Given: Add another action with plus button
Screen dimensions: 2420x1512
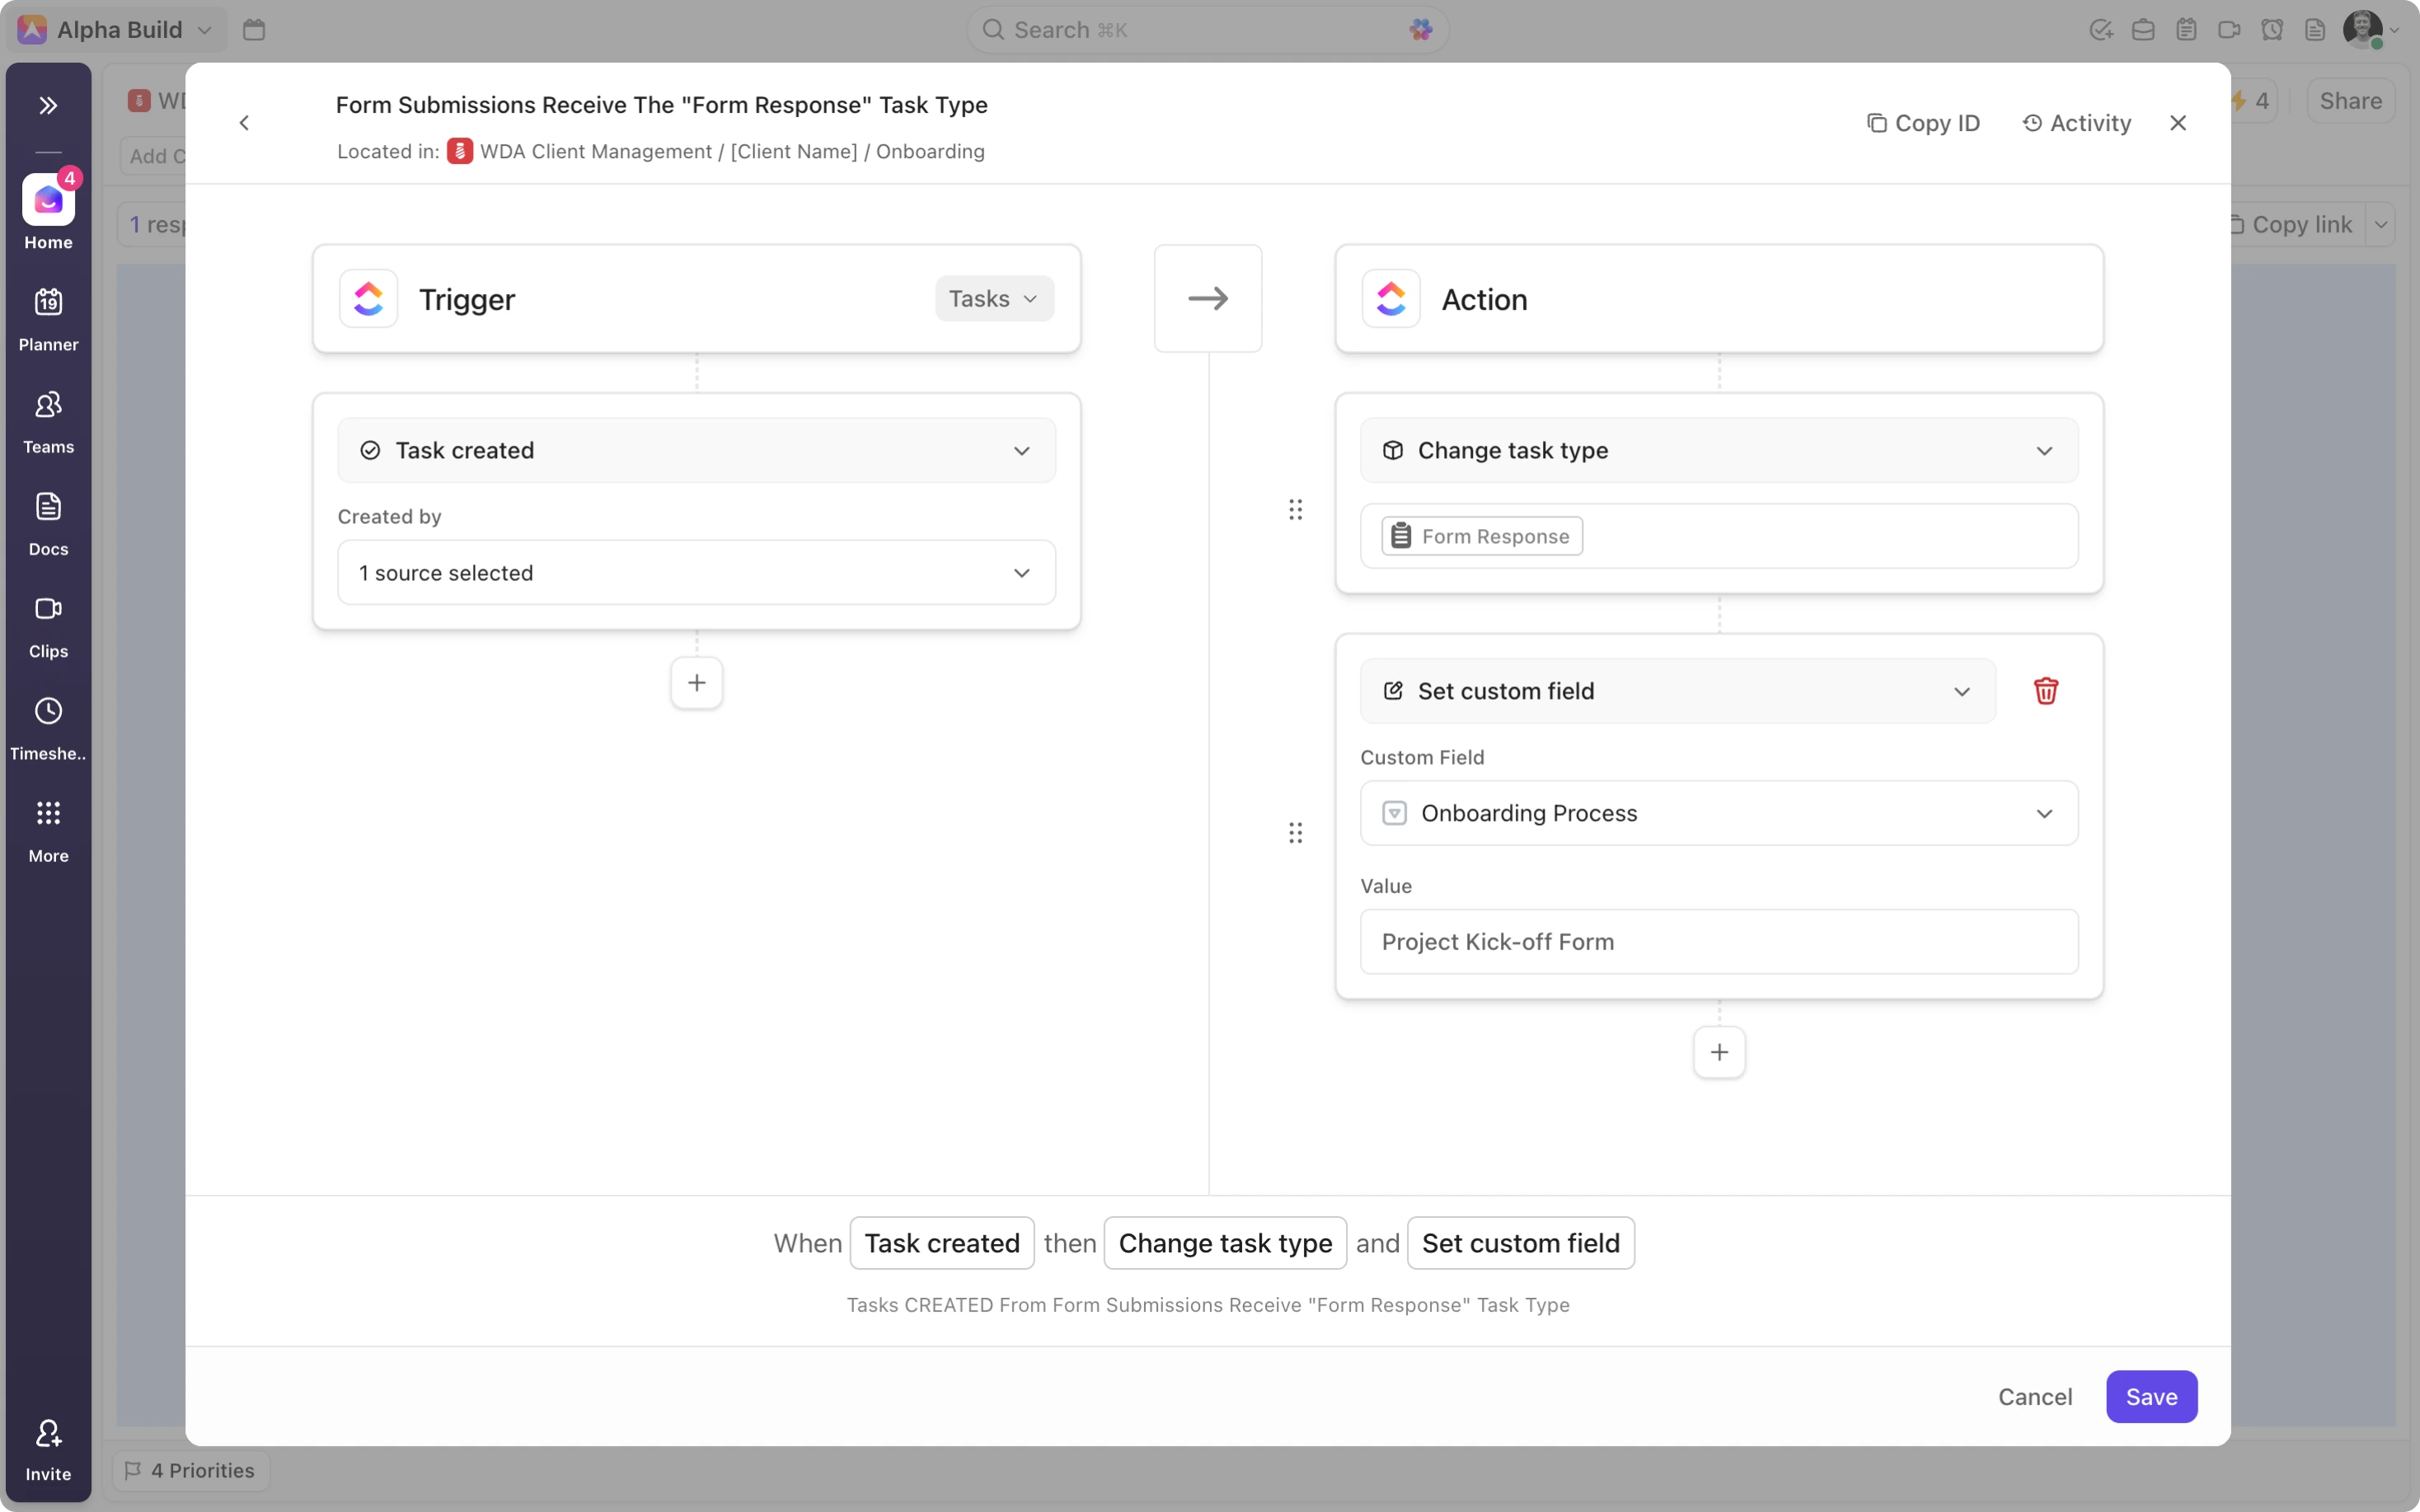Looking at the screenshot, I should pyautogui.click(x=1718, y=1052).
